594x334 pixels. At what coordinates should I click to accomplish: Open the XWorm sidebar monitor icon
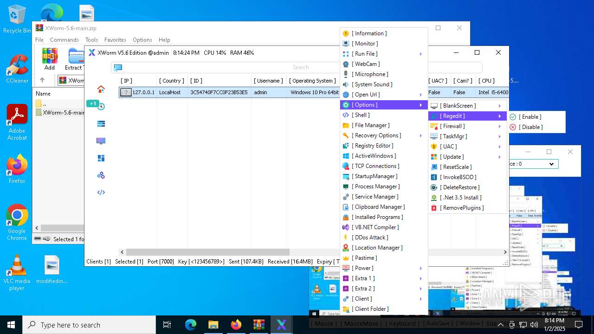click(101, 141)
